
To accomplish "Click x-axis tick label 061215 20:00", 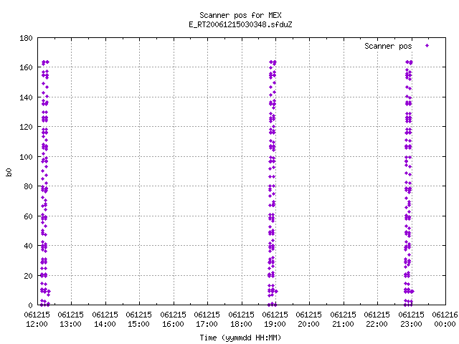I will click(x=308, y=320).
